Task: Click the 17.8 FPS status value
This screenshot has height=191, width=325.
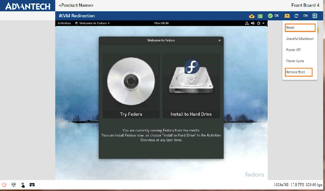Action: (297, 185)
